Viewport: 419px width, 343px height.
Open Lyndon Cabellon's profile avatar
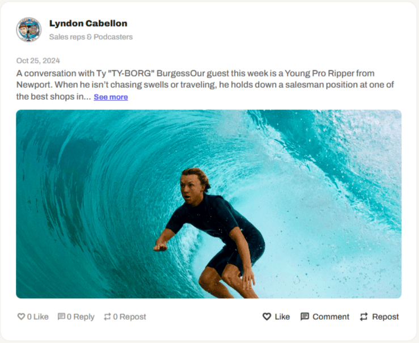click(x=28, y=29)
